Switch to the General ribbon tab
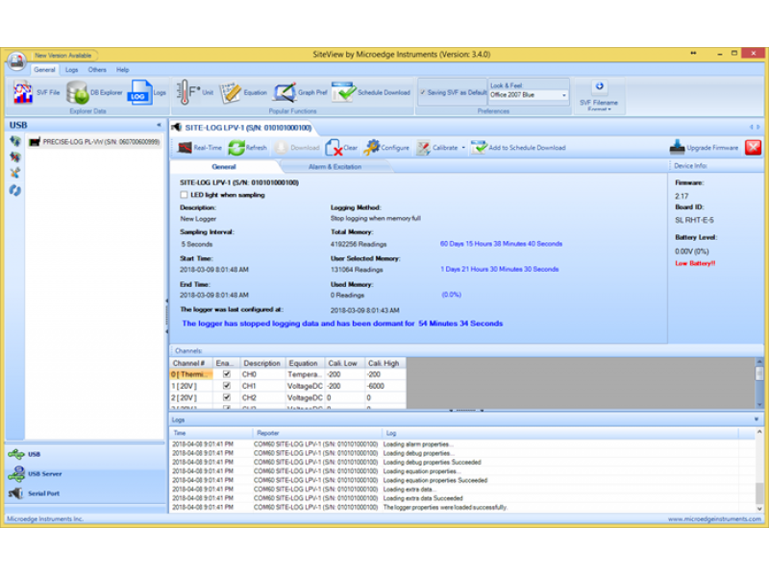This screenshot has width=769, height=576. point(44,70)
